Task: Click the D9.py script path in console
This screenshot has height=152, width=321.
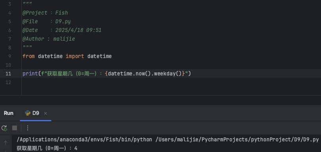Action: pos(237,140)
